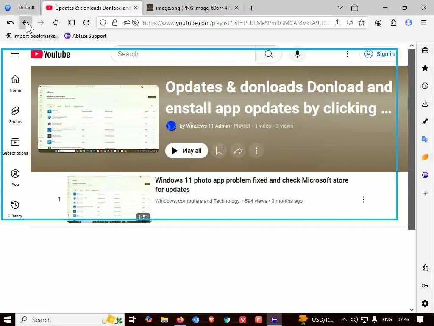Select the Opdates & donloads YouTube tab
This screenshot has height=326, width=434.
(92, 8)
